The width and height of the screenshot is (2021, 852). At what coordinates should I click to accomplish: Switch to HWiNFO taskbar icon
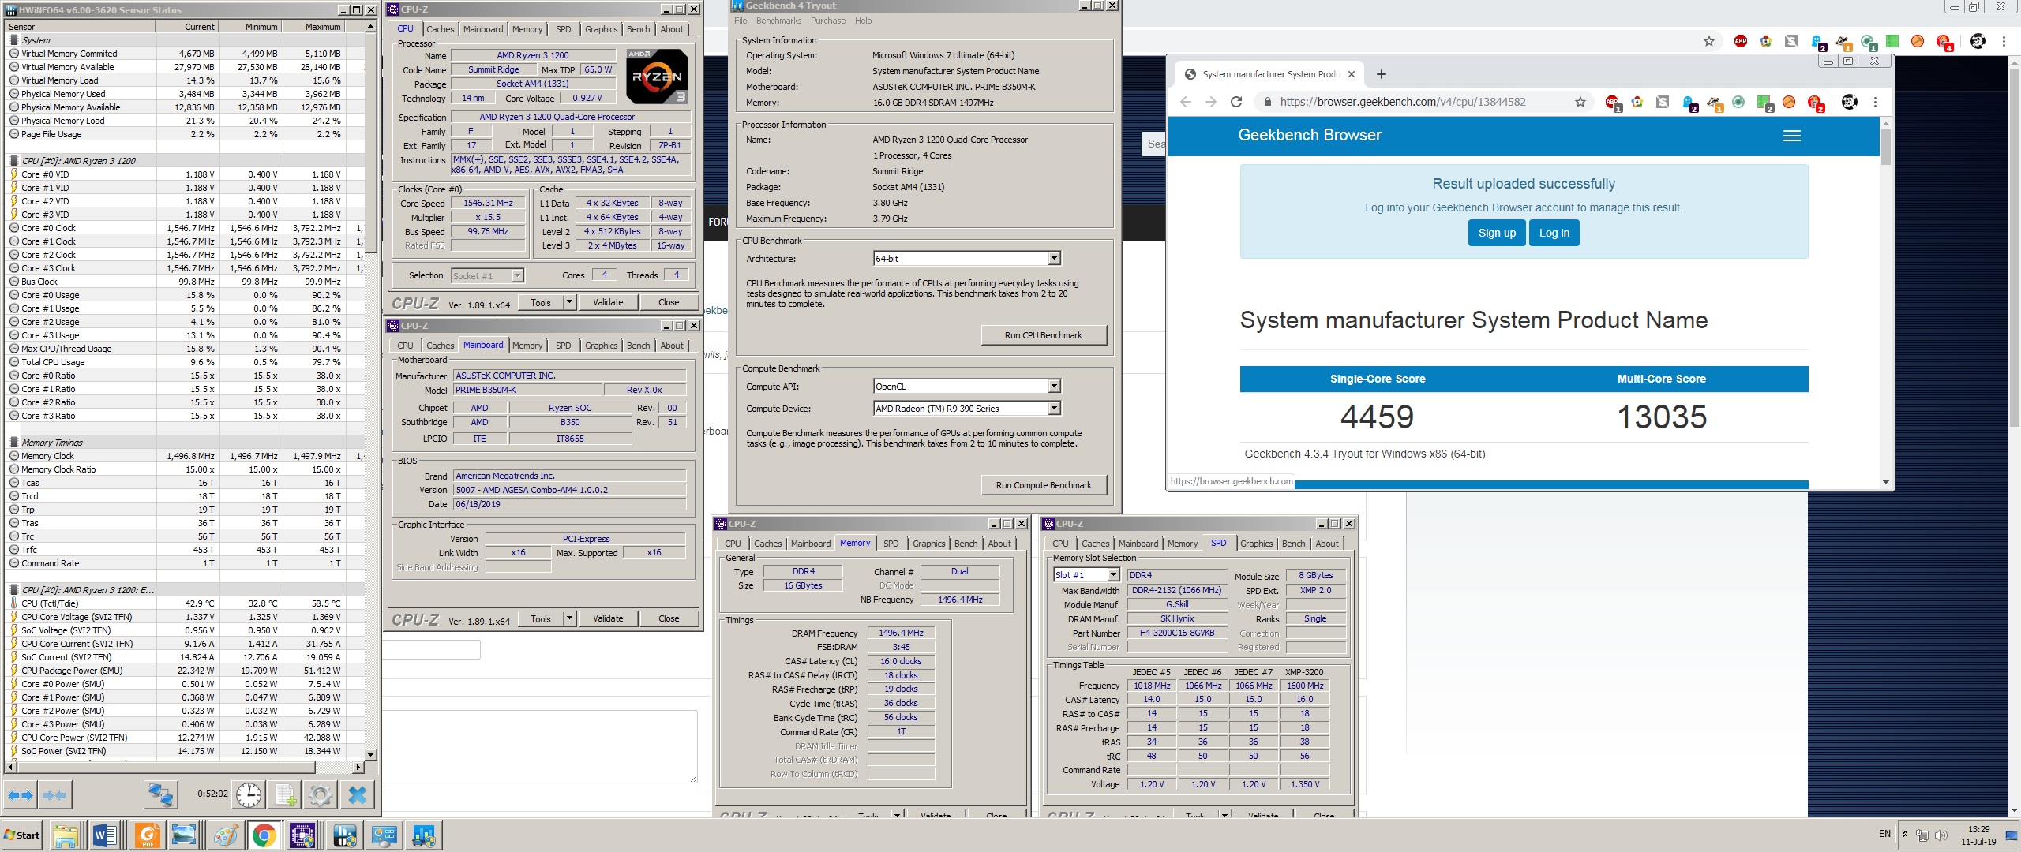[x=344, y=835]
